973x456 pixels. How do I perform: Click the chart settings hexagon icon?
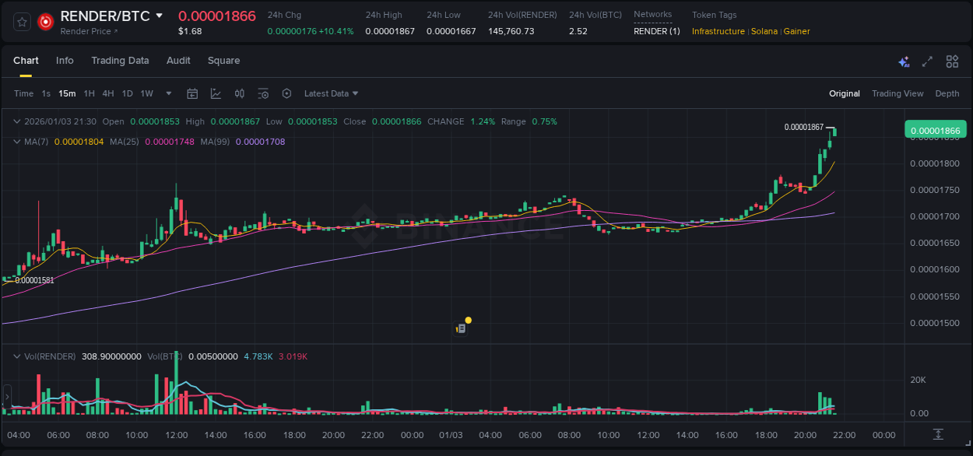point(286,93)
